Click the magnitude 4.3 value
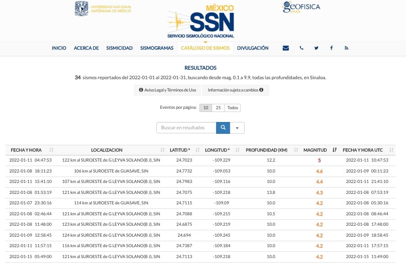 tap(319, 193)
